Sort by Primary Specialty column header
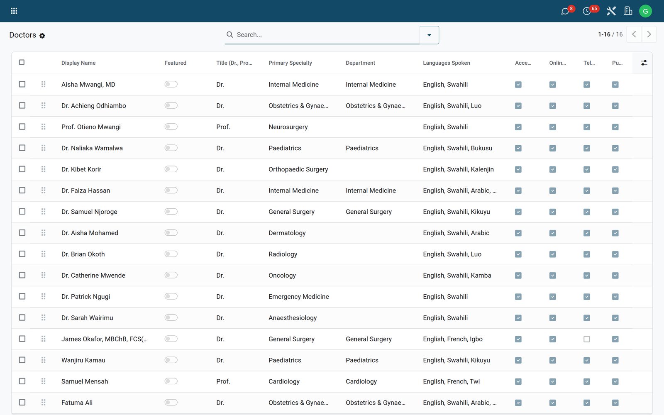This screenshot has height=415, width=664. [x=290, y=63]
